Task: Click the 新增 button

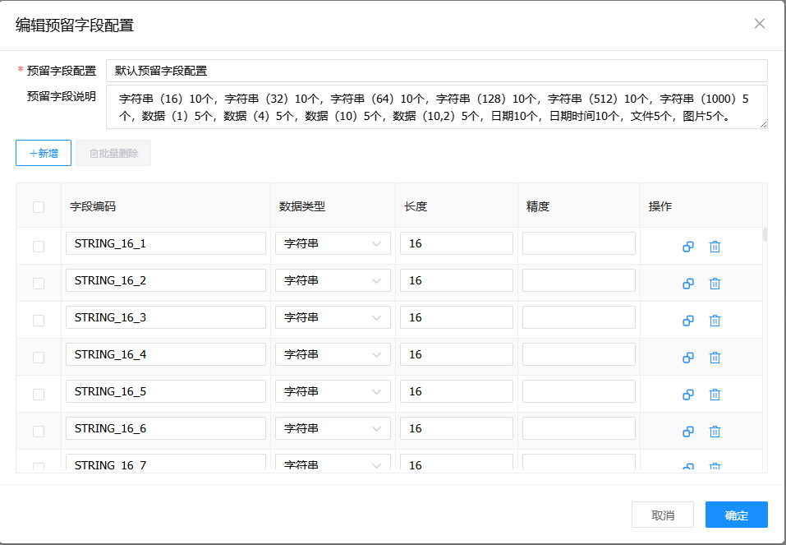Action: tap(44, 153)
